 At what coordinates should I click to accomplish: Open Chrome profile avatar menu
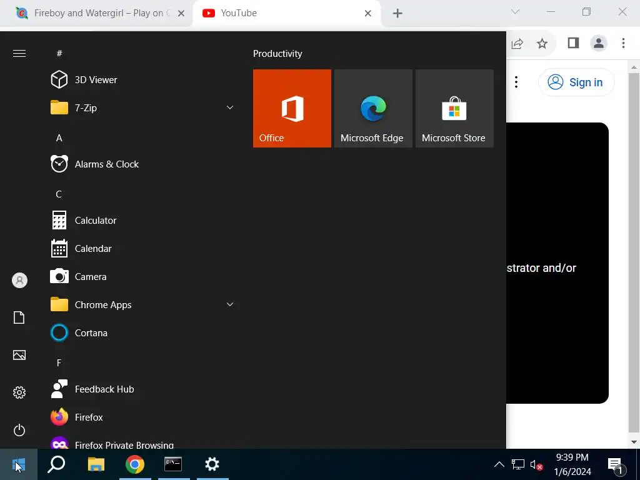coord(599,43)
